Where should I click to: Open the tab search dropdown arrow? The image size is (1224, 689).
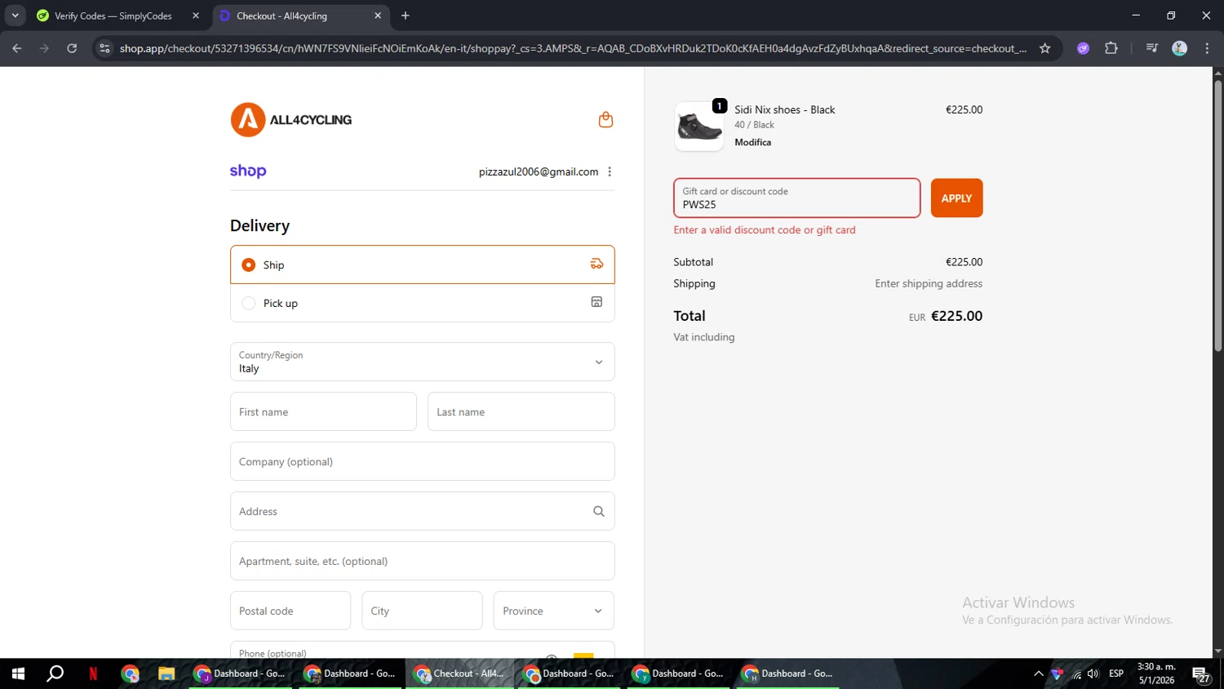pos(15,16)
